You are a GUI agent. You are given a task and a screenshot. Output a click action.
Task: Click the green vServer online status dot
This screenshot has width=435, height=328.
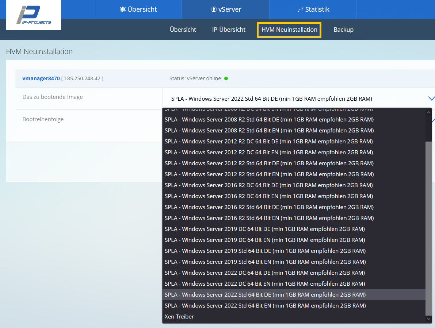(x=226, y=78)
